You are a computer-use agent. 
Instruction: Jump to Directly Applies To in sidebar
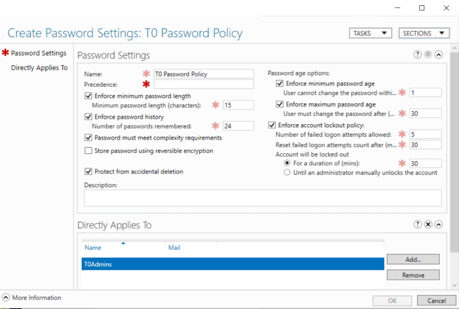coord(39,68)
